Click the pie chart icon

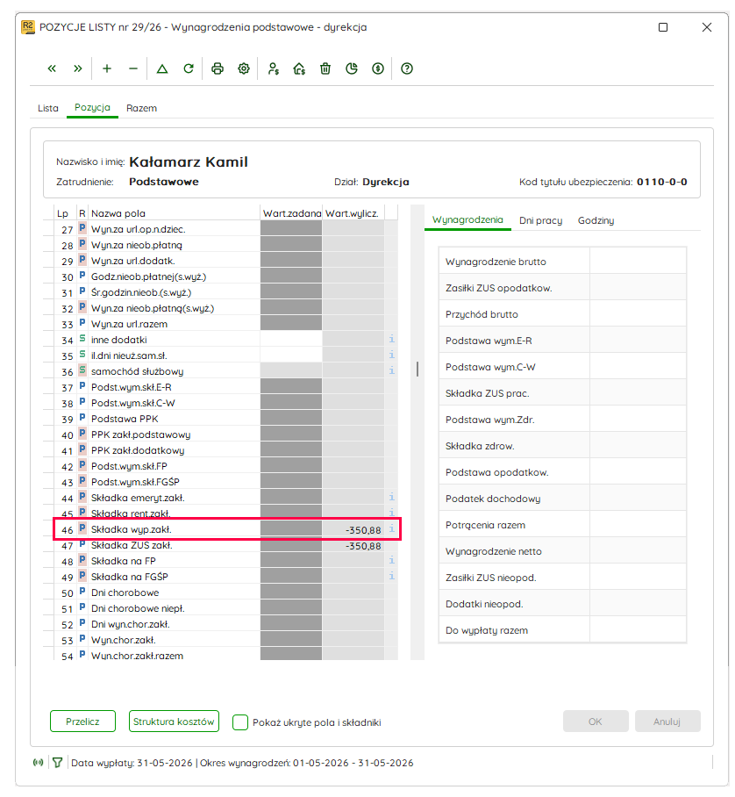tap(352, 68)
